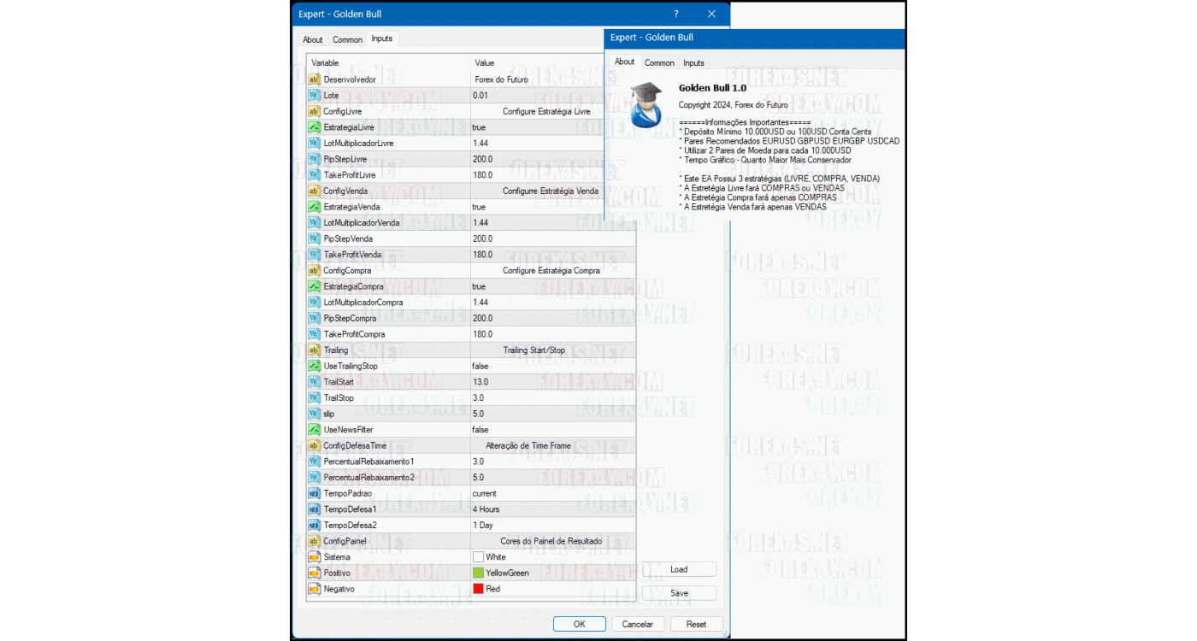Click the Lote numeric variable icon
Viewport: 1197px width, 641px height.
pyautogui.click(x=314, y=96)
